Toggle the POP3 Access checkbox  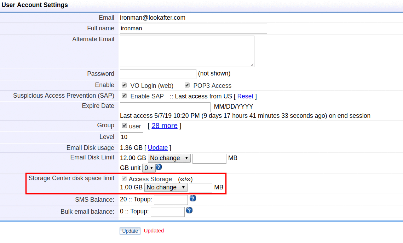click(187, 85)
